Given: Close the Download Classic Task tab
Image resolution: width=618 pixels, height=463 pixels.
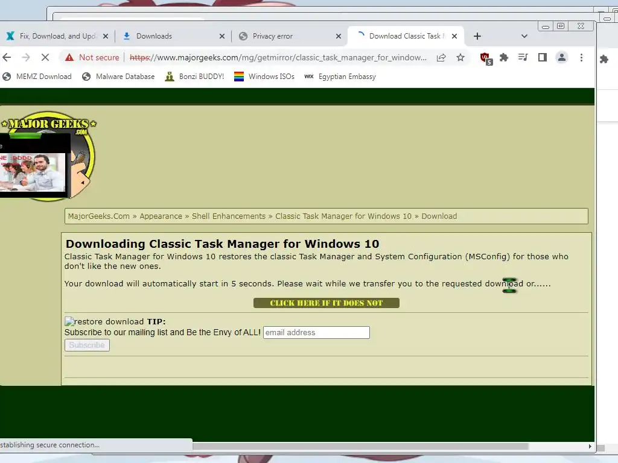Looking at the screenshot, I should [454, 36].
